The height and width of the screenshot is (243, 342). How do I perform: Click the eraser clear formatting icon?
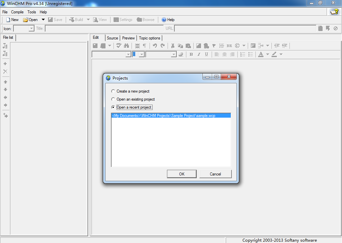181,54
